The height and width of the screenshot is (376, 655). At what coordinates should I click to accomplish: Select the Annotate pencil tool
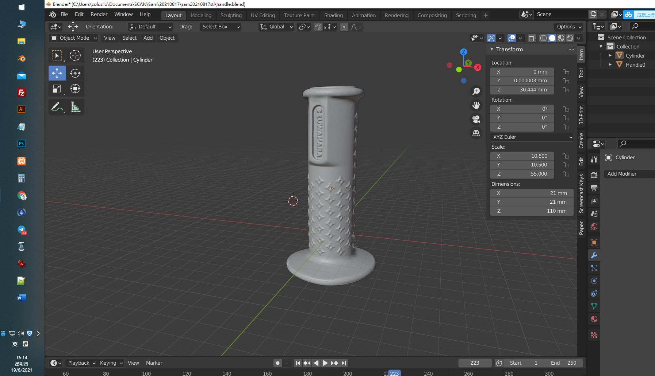57,107
